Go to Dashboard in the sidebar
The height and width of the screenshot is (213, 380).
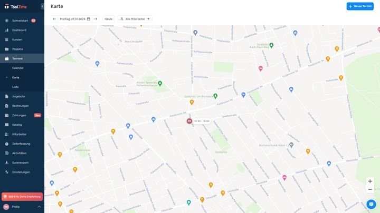[19, 30]
